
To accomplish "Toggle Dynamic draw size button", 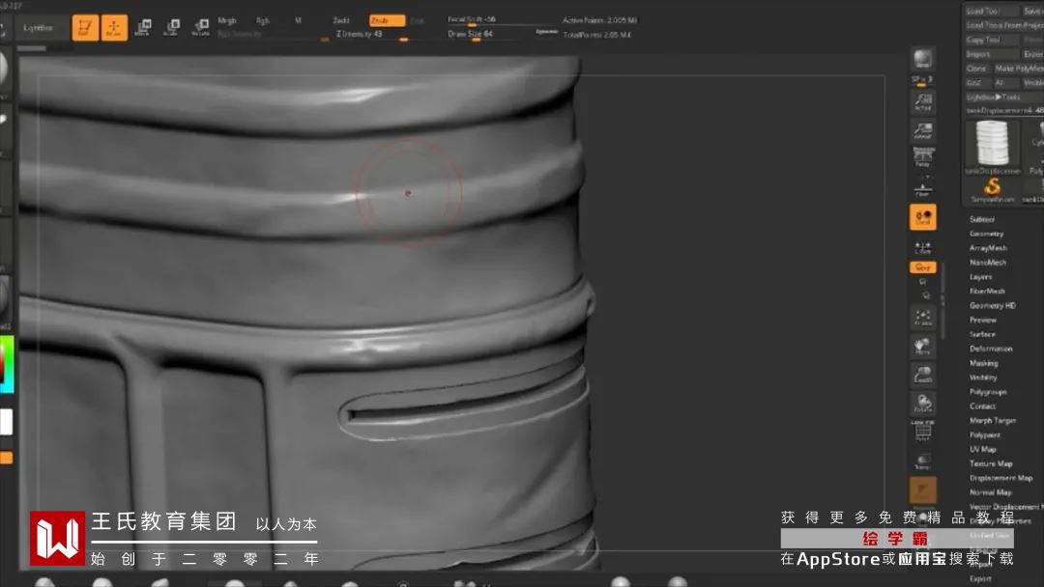I will (x=546, y=32).
